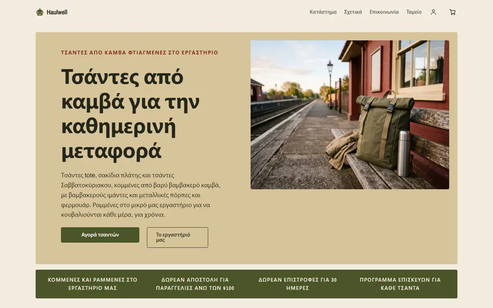Click ΚΟΜΜΕΝΕΣ ΚΑΙ ΡΑΜΜΕΝΕΣ ΣΤΟ ΕΡΓΑΣΤΗΡΙΟ ΜΑΣ text
Image resolution: width=493 pixels, height=308 pixels.
point(93,284)
